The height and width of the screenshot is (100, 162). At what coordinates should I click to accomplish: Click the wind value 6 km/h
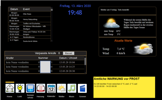pos(121,53)
